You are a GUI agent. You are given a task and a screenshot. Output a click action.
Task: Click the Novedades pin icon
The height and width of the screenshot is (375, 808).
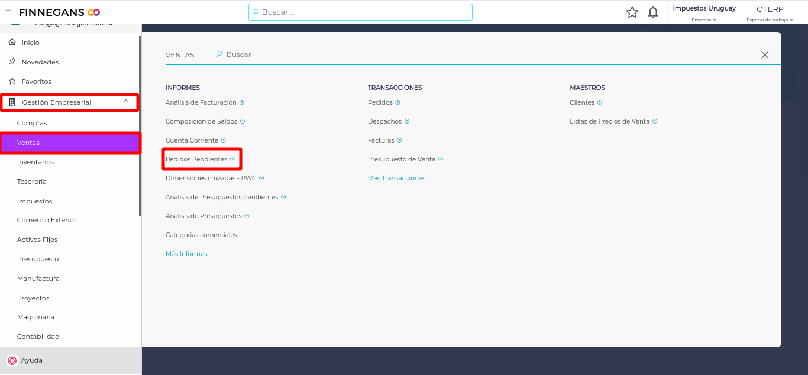pos(12,62)
